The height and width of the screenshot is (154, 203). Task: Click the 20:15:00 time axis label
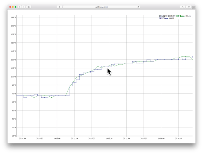(x=57, y=139)
